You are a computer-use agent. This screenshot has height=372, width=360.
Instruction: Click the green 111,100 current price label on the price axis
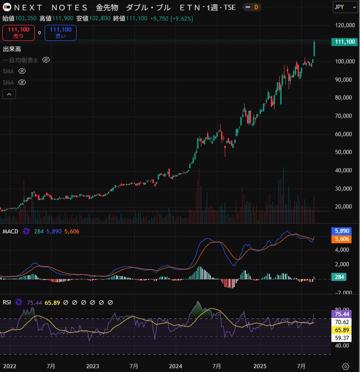click(x=345, y=42)
